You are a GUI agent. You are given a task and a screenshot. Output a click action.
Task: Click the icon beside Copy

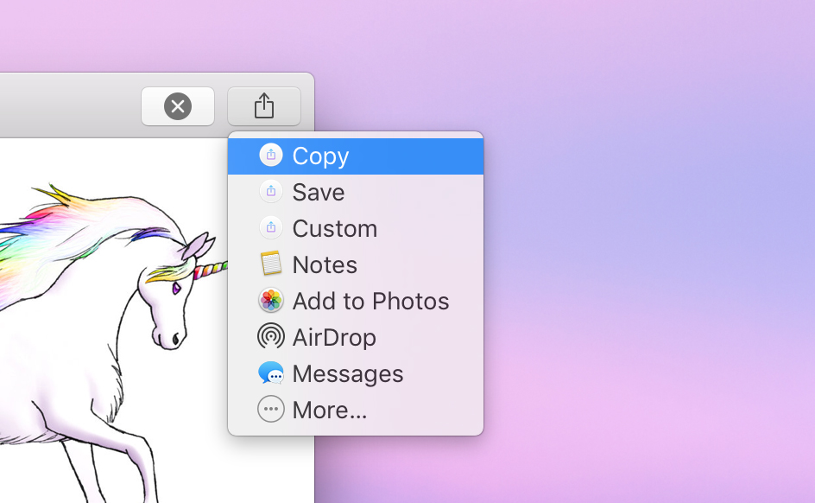[271, 156]
